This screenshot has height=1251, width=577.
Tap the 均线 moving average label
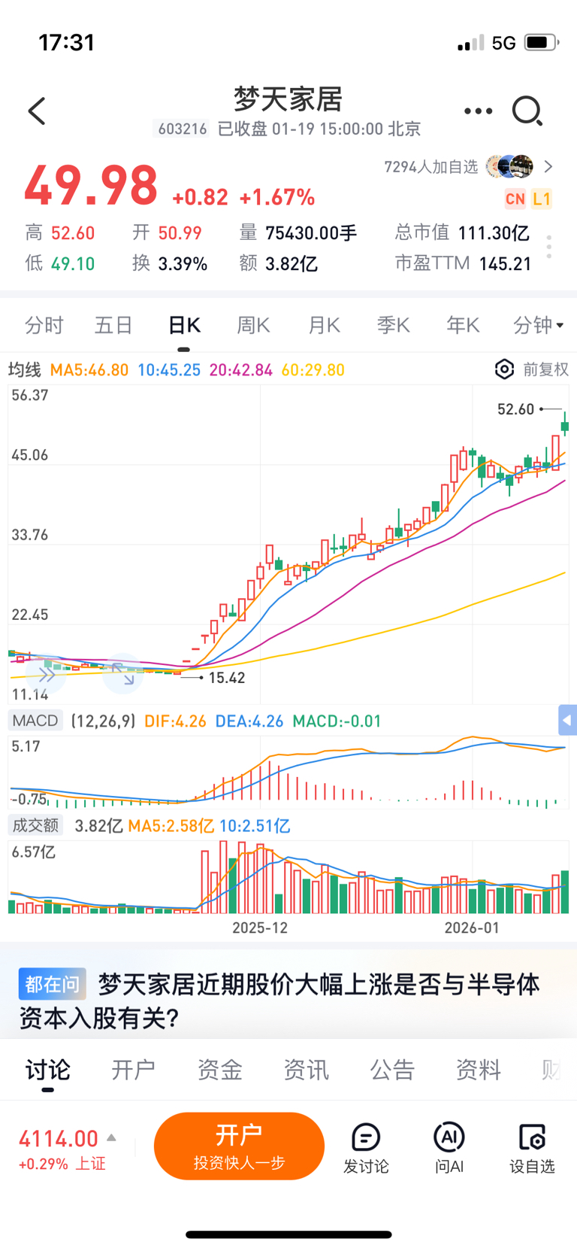click(25, 369)
